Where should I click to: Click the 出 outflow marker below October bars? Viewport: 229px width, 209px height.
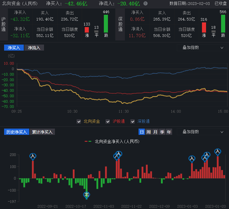pos(87,195)
